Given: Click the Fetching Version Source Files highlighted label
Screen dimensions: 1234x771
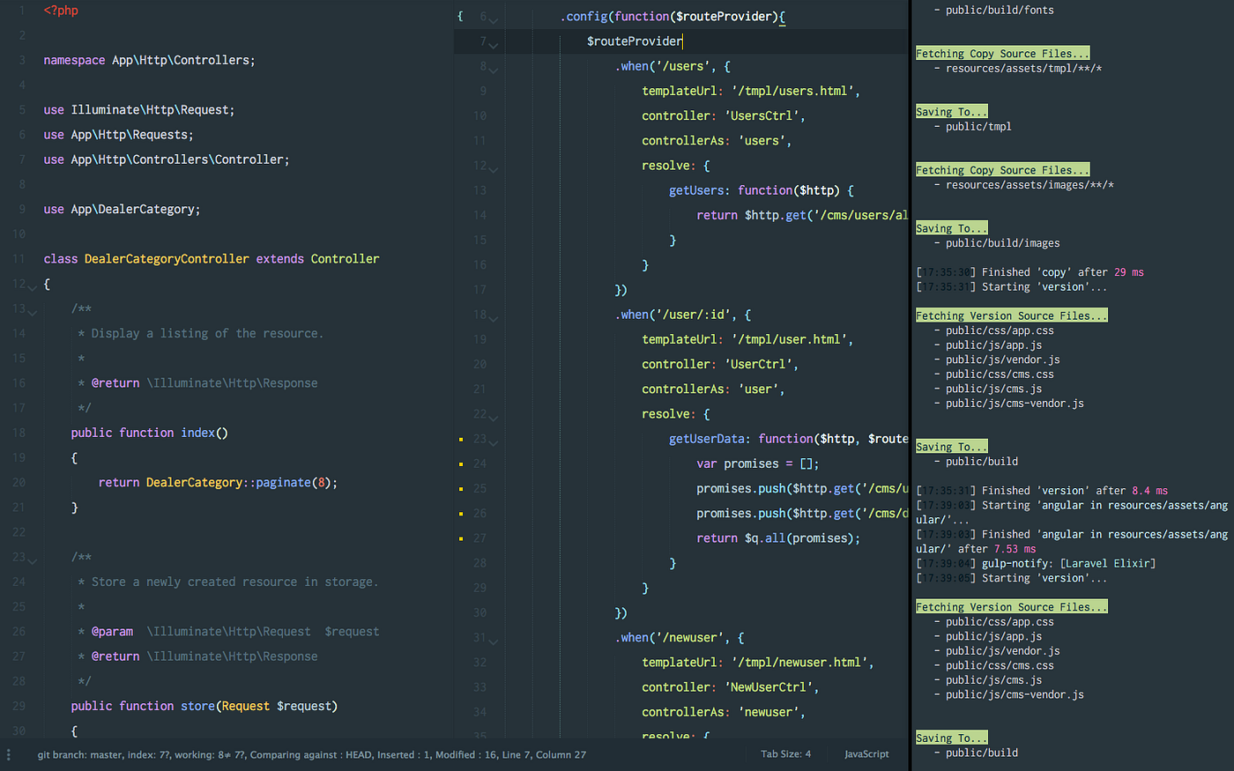Looking at the screenshot, I should point(1011,315).
